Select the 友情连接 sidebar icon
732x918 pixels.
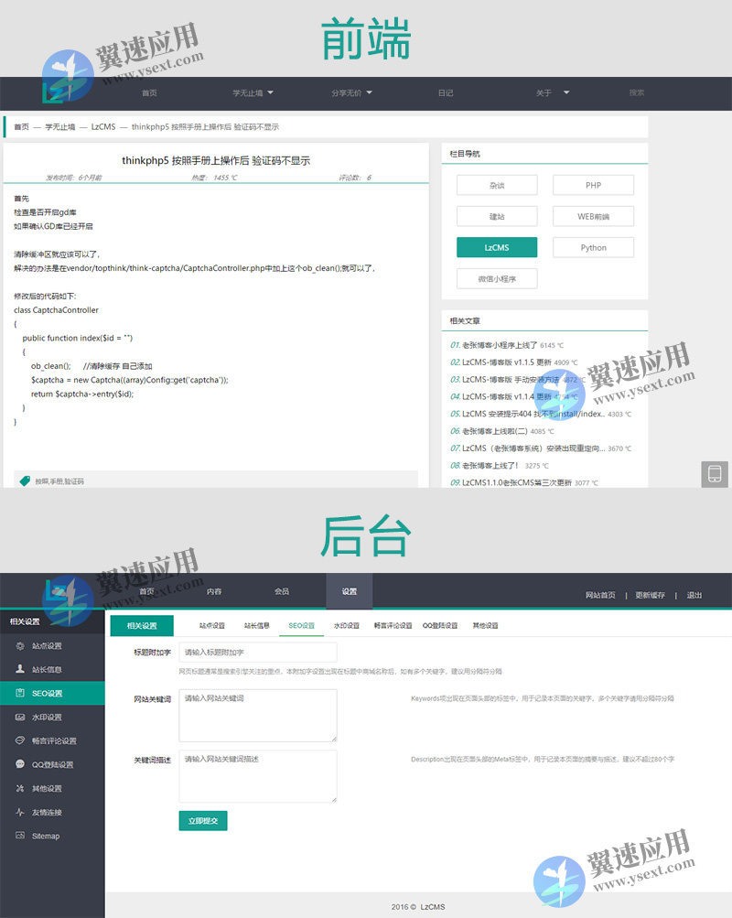click(20, 812)
